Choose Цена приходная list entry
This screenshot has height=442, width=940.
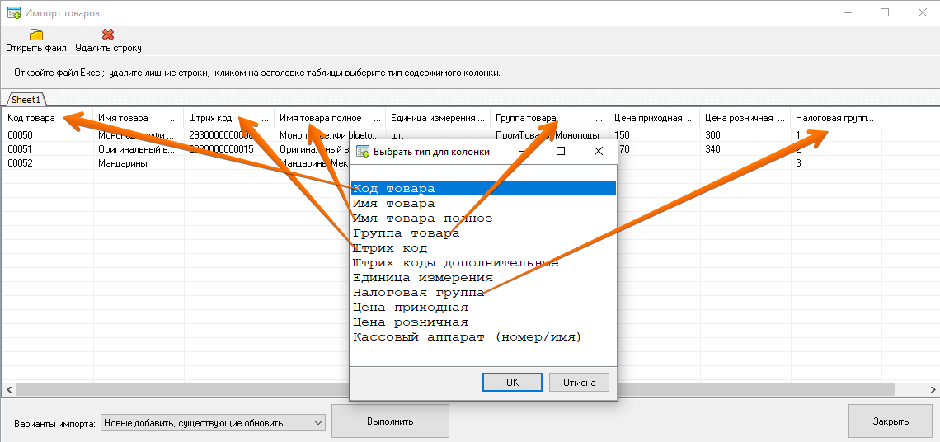coord(483,308)
